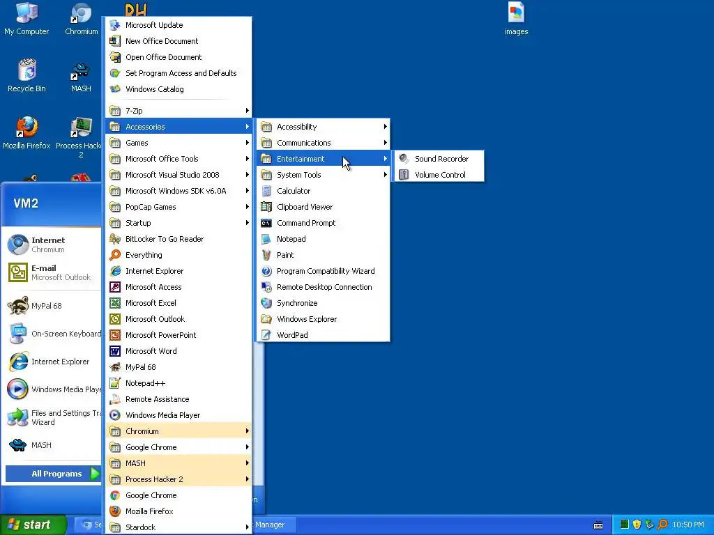
Task: Select Mozilla Firefox desktop shortcut
Action: [26, 133]
